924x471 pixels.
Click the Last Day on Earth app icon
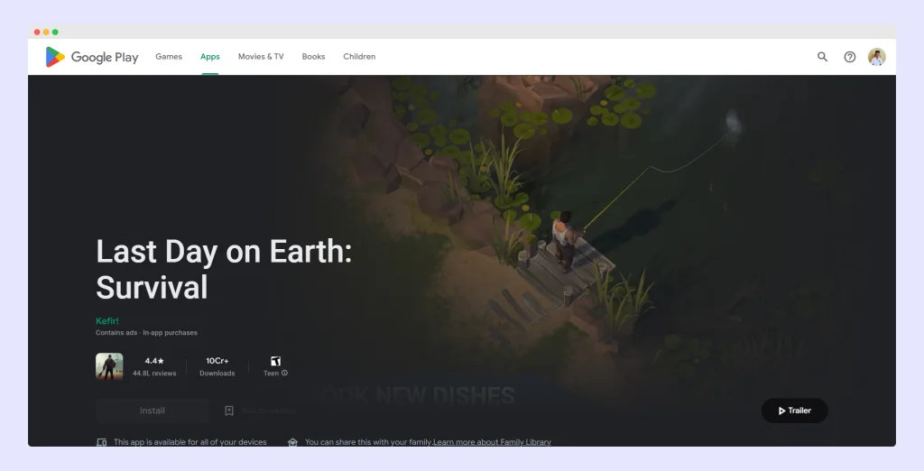pos(109,366)
